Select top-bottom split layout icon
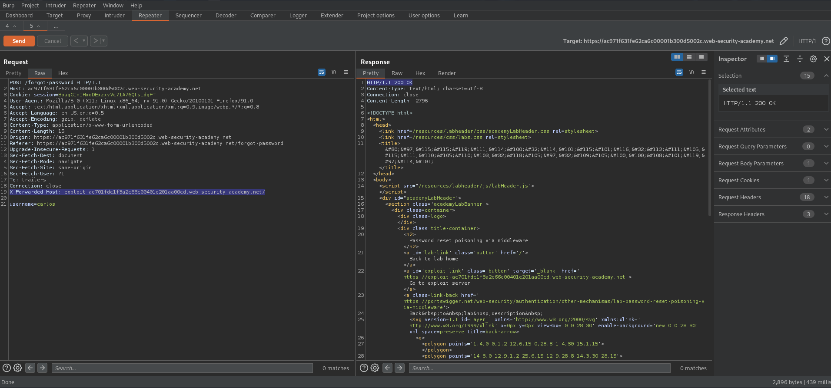 pos(689,57)
